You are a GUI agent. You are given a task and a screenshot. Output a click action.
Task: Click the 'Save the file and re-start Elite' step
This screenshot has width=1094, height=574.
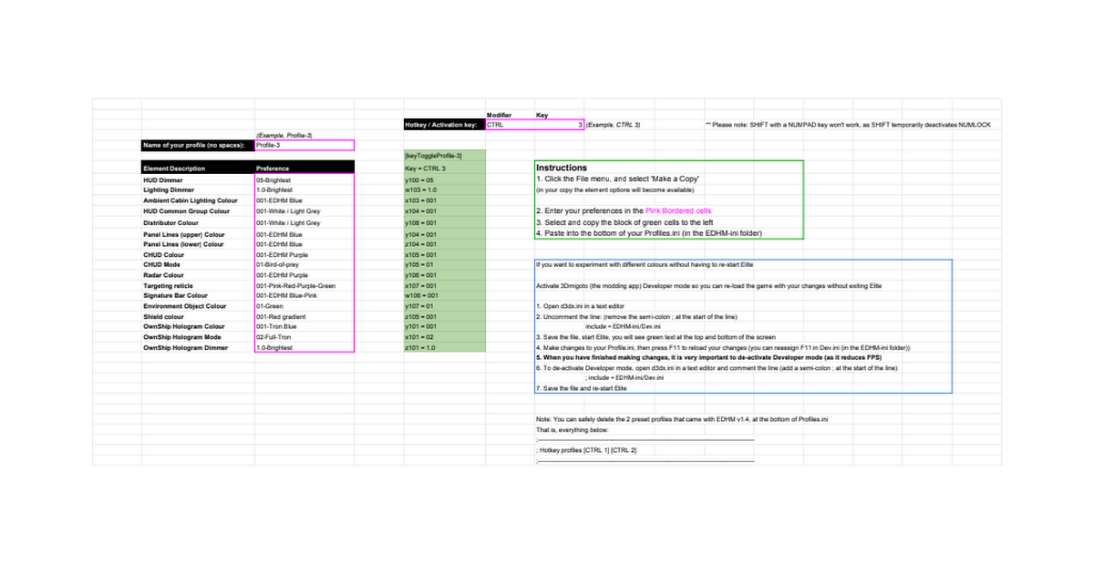tap(582, 389)
